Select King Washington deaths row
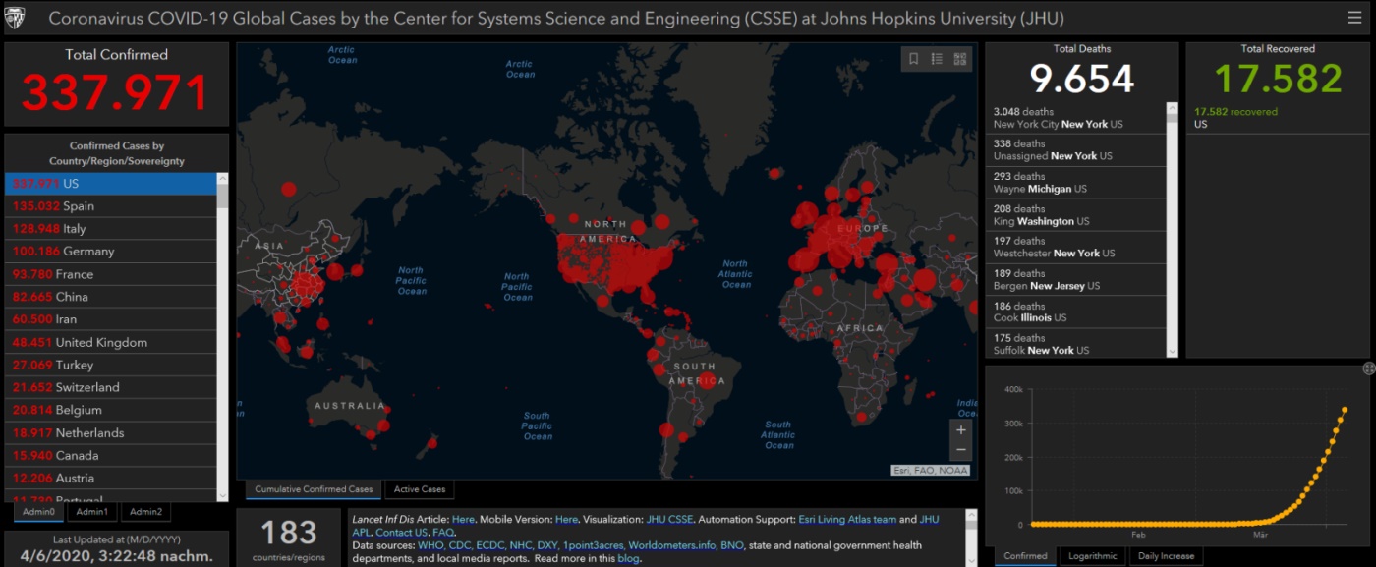This screenshot has height=567, width=1376. click(1076, 215)
